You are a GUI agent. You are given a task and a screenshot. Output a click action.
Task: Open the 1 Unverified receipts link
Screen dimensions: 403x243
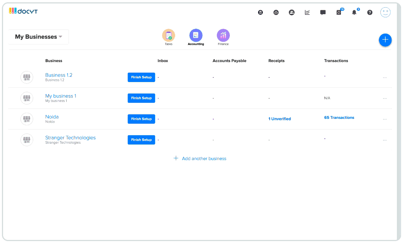pos(280,119)
